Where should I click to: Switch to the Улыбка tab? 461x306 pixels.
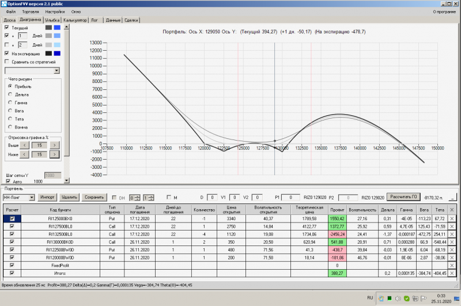52,20
